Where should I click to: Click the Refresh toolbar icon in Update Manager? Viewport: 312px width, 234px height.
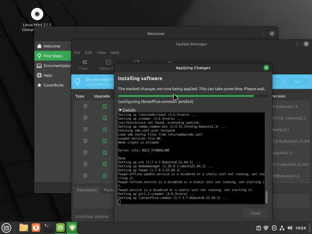click(x=136, y=62)
